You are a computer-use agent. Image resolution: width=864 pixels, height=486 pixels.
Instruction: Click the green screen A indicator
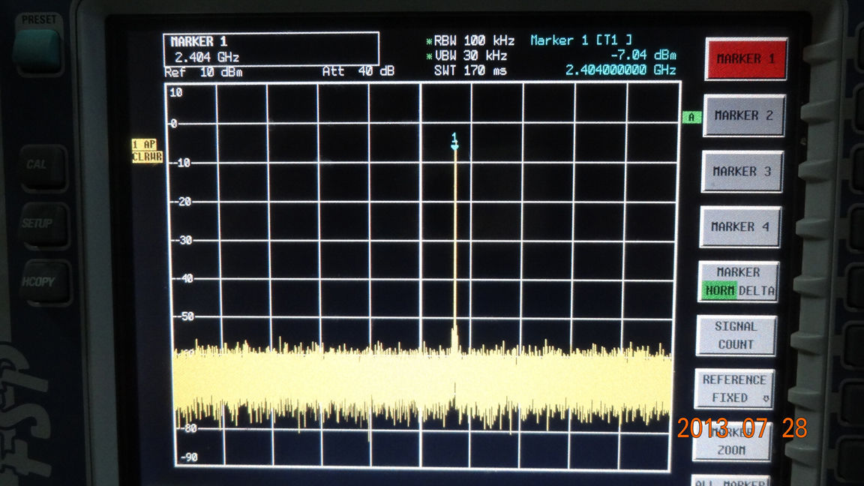(x=691, y=117)
